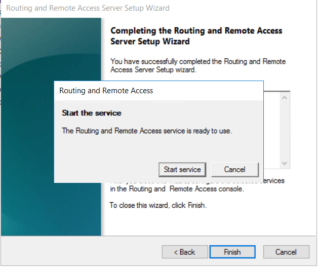Go back with the Back button
The width and height of the screenshot is (318, 268).
click(185, 252)
